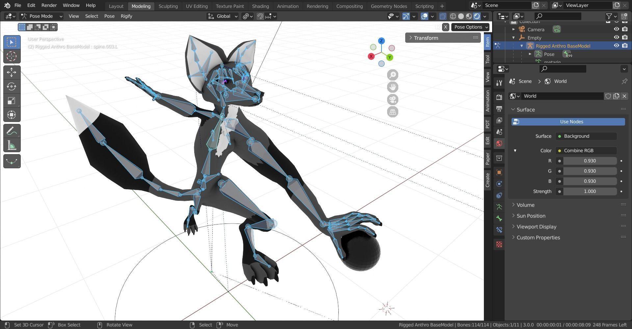The height and width of the screenshot is (329, 632).
Task: Open Object Constraints properties tab icon
Action: pyautogui.click(x=499, y=195)
